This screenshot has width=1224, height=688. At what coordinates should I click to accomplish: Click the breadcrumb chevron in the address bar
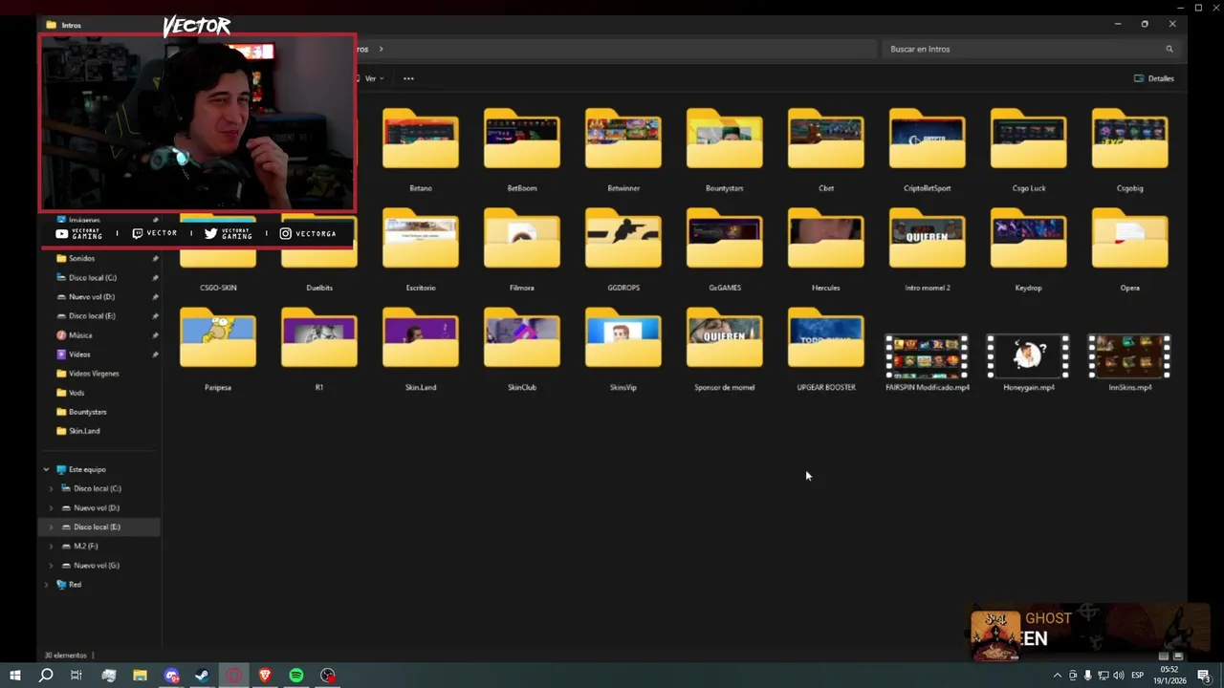tap(381, 49)
